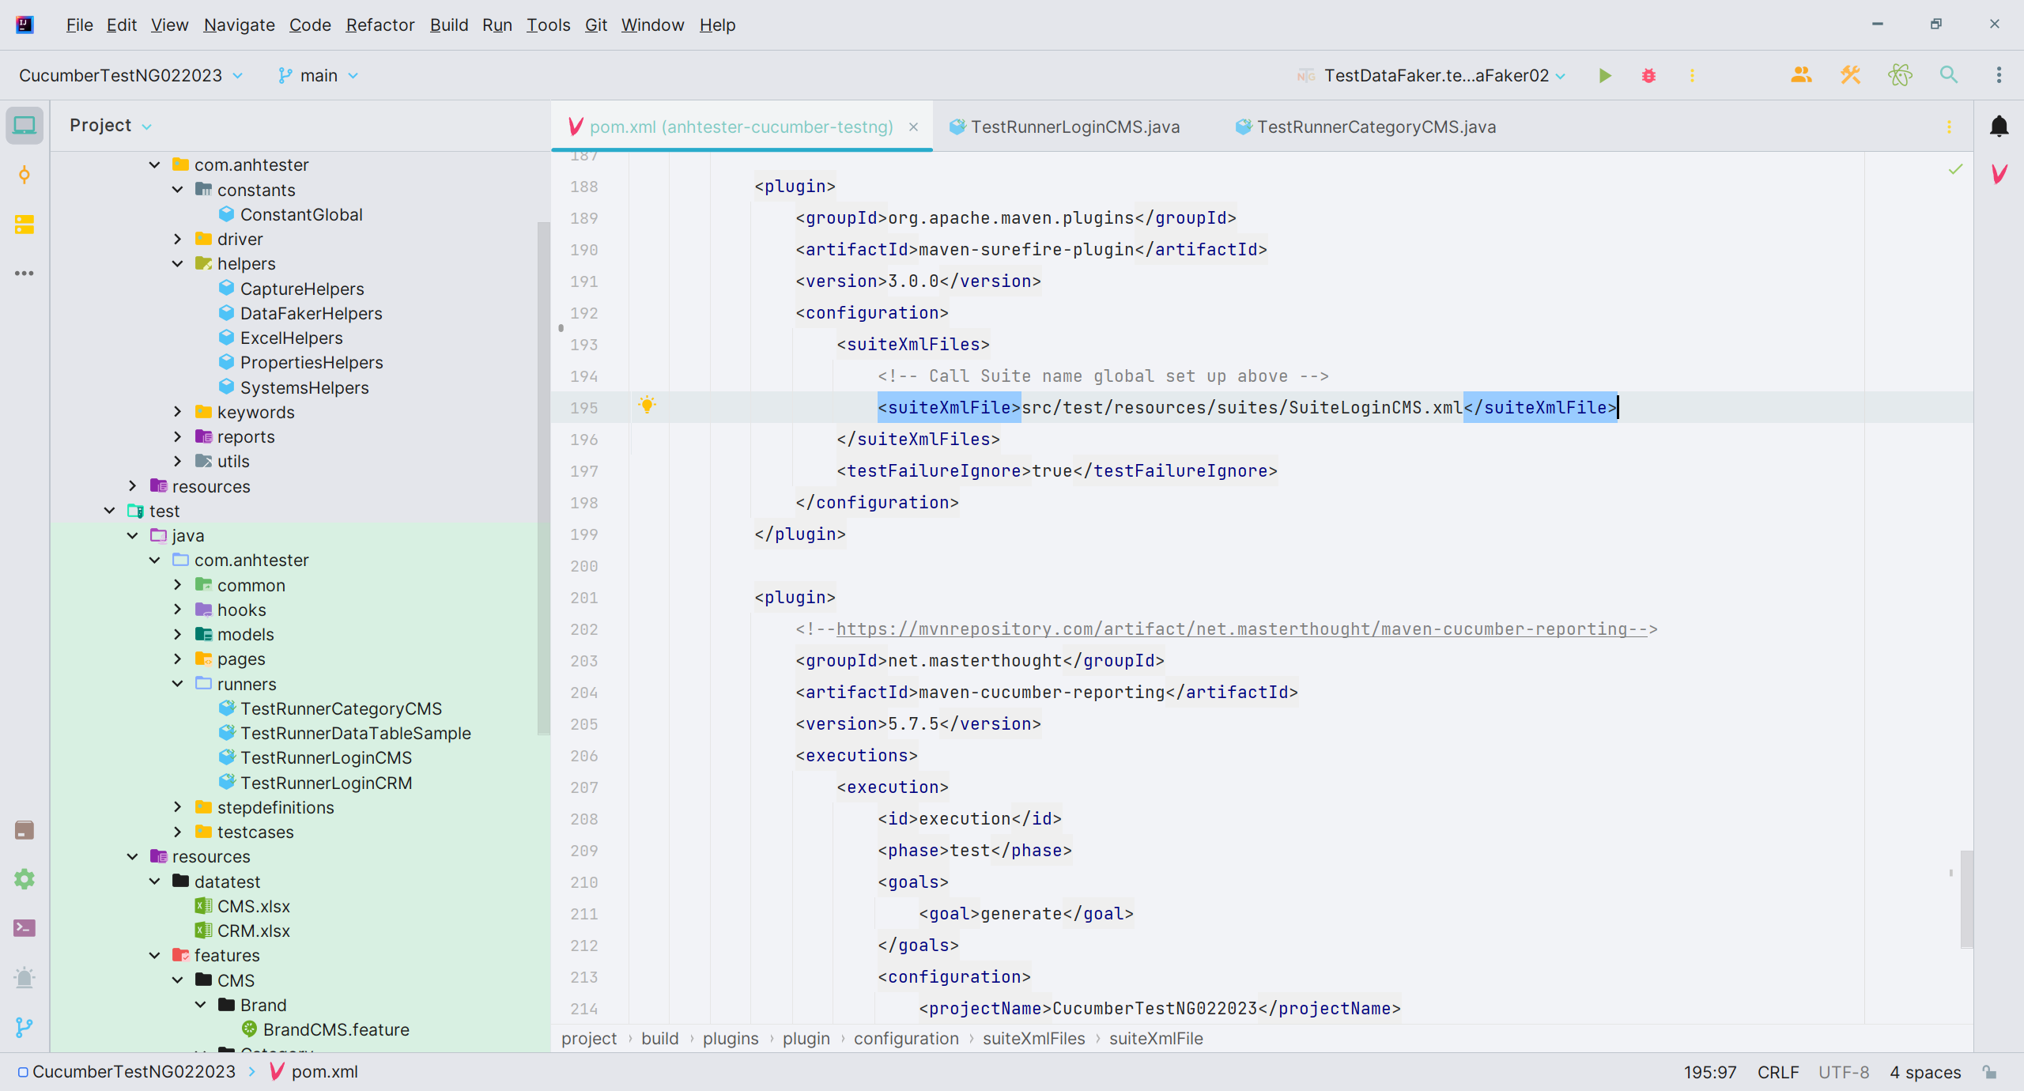This screenshot has width=2024, height=1091.
Task: Open the Git menu
Action: point(595,25)
